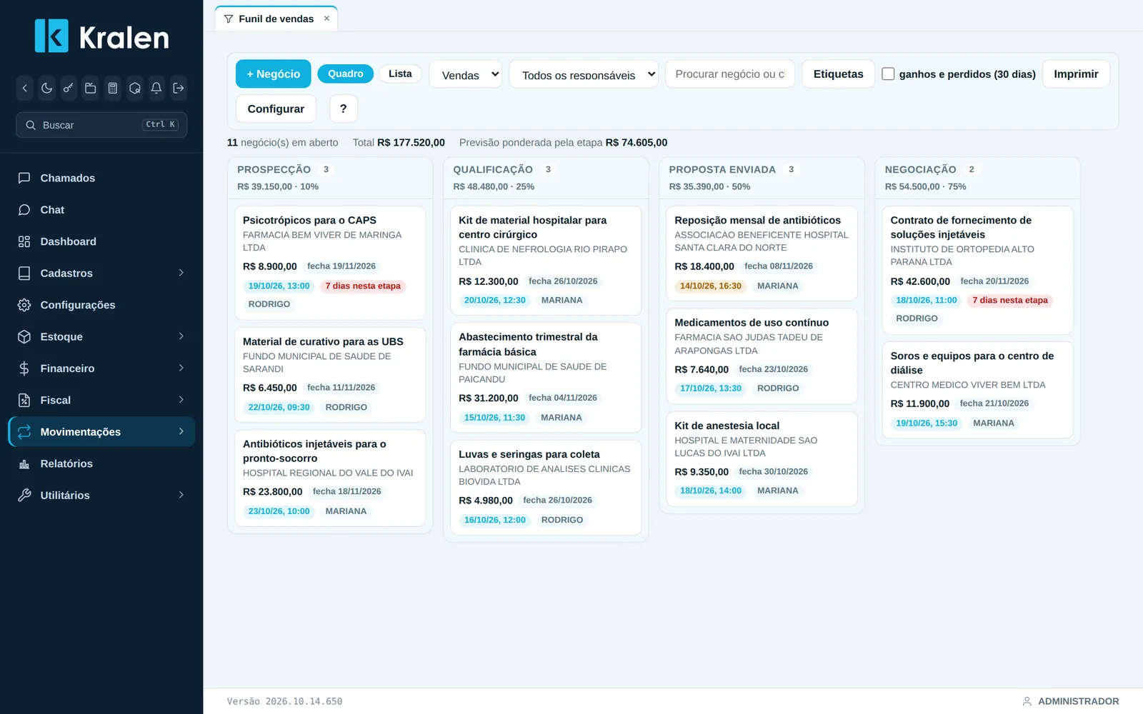Click the Configurar button
The width and height of the screenshot is (1143, 714).
pyautogui.click(x=276, y=109)
